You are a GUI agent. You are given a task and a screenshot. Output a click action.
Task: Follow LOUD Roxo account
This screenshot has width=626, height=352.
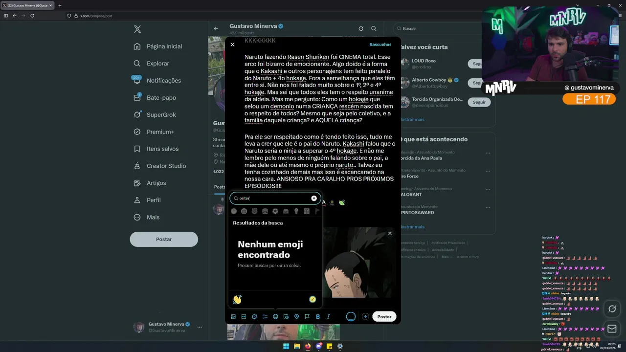pos(479,64)
